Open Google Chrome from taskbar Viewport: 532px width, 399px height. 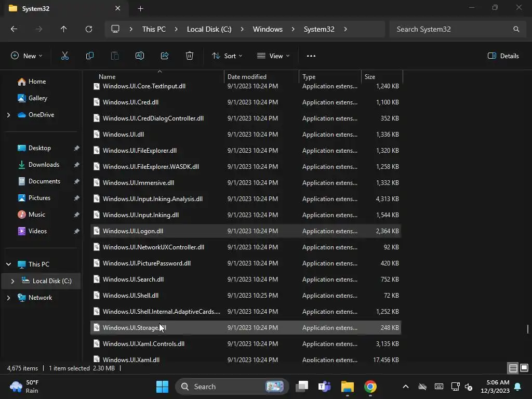click(x=370, y=387)
